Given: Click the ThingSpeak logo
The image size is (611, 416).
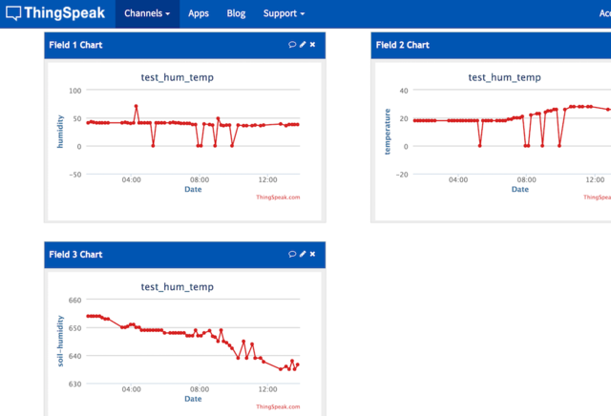Looking at the screenshot, I should click(55, 13).
